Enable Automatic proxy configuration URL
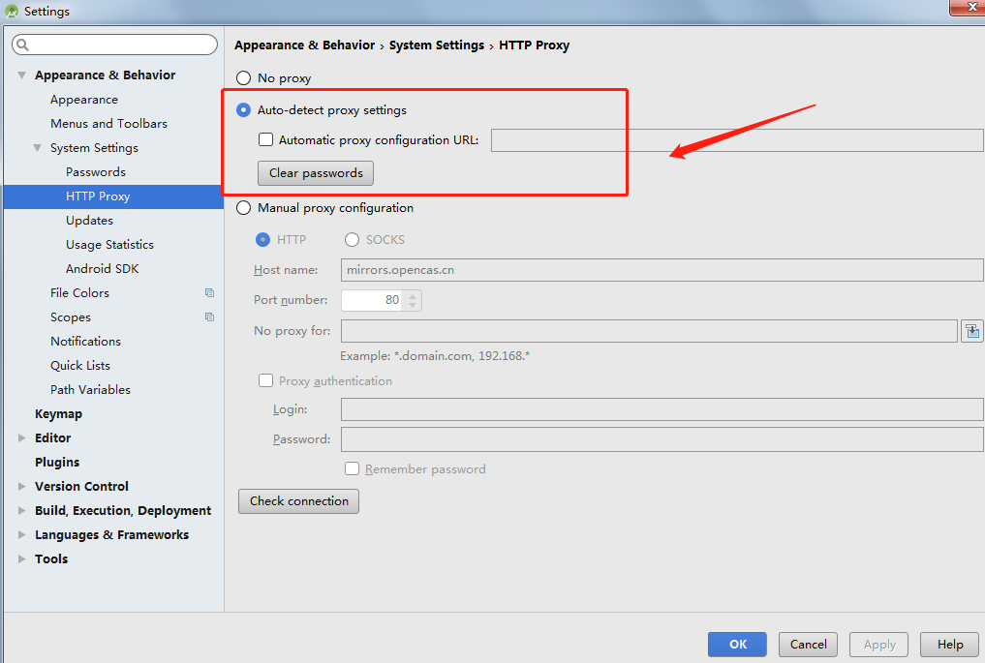 click(x=265, y=139)
